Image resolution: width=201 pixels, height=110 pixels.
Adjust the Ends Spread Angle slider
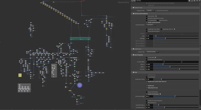click(176, 96)
